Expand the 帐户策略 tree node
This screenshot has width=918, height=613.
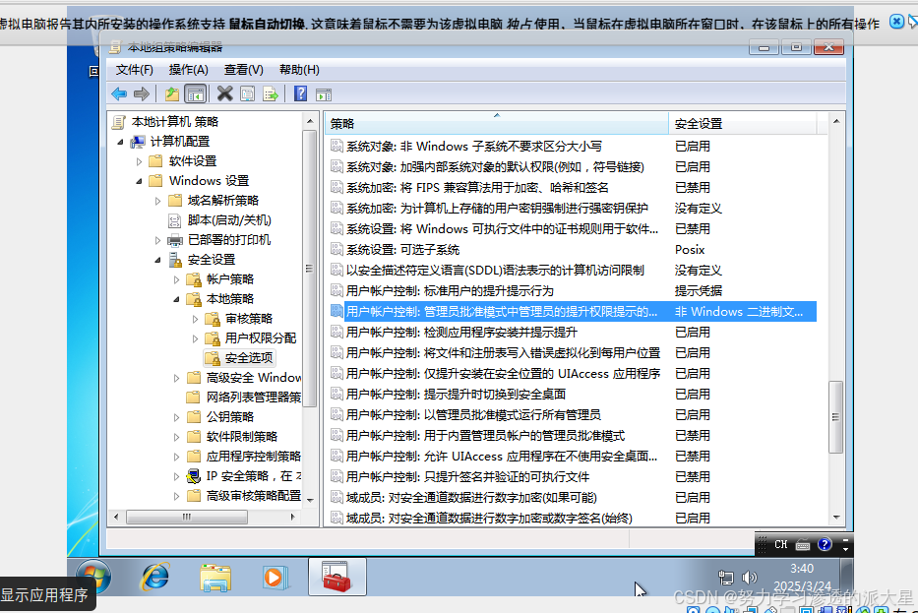click(177, 279)
